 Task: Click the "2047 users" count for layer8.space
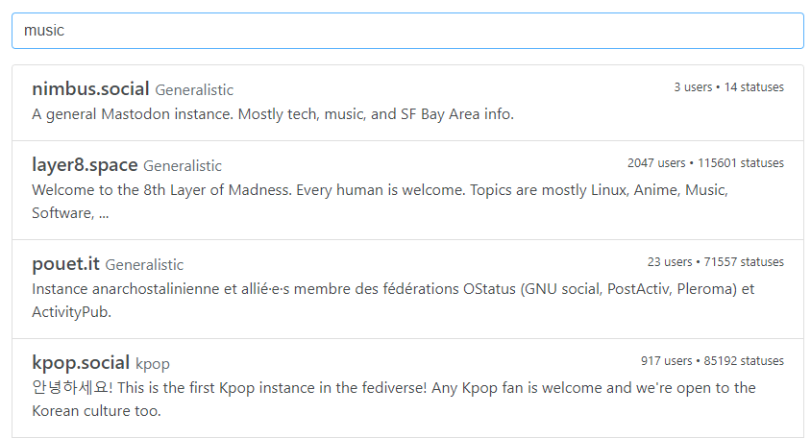[x=656, y=163]
